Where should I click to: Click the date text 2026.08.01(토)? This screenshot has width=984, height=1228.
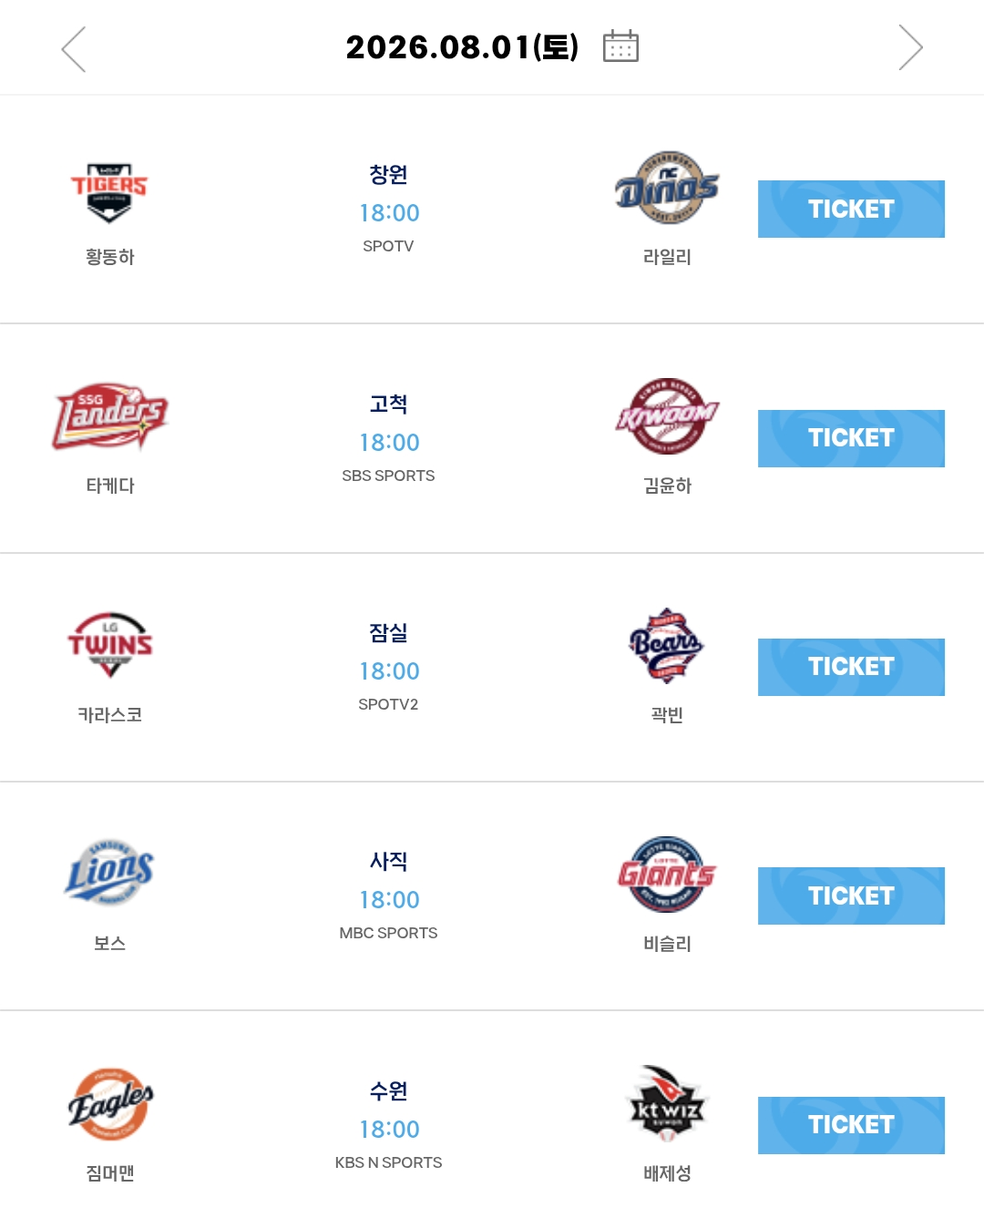[462, 47]
